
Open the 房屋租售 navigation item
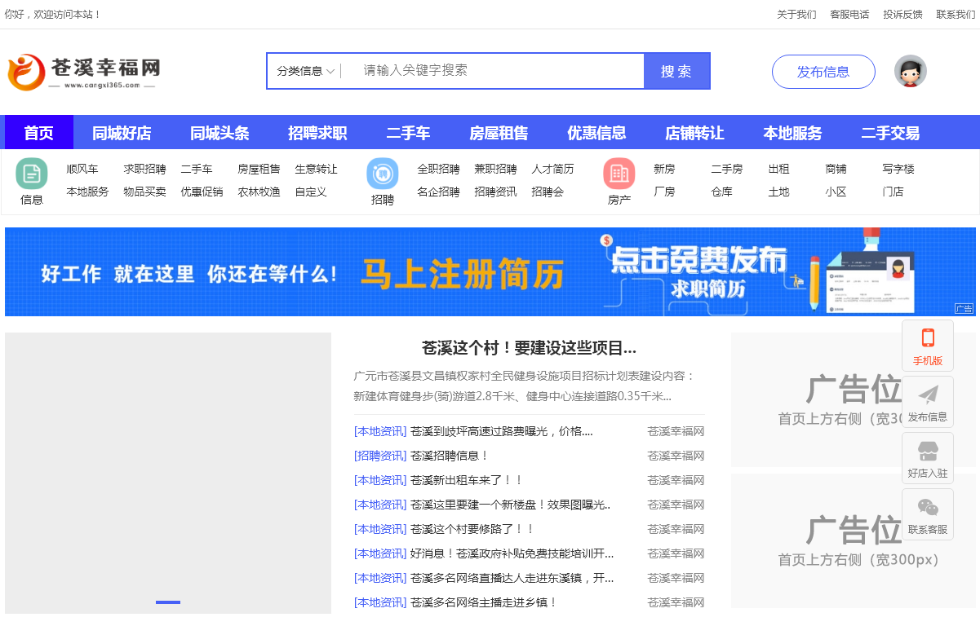[499, 133]
